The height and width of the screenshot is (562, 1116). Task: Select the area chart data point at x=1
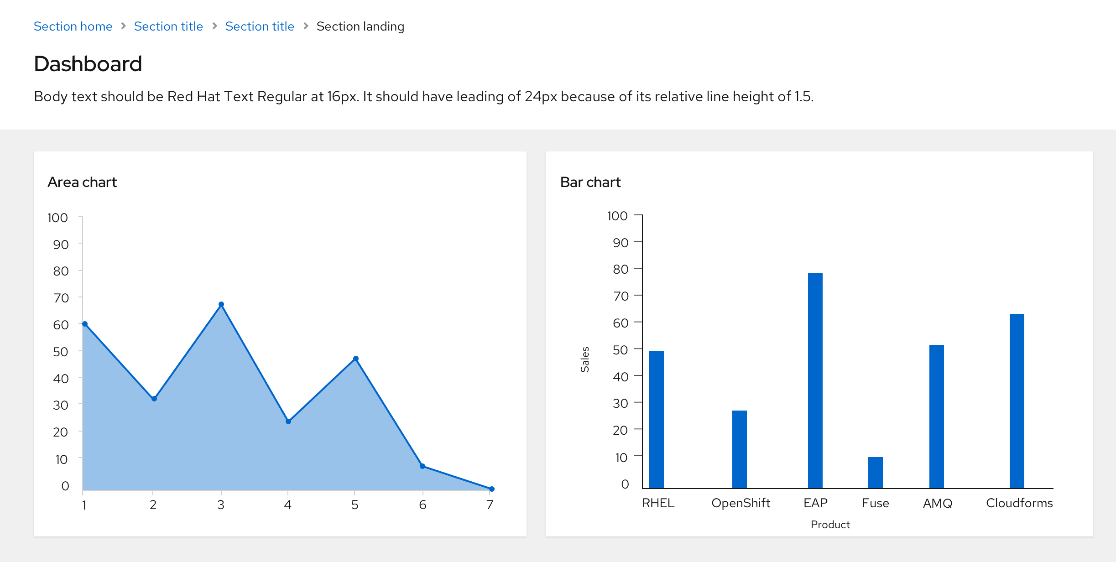point(85,324)
